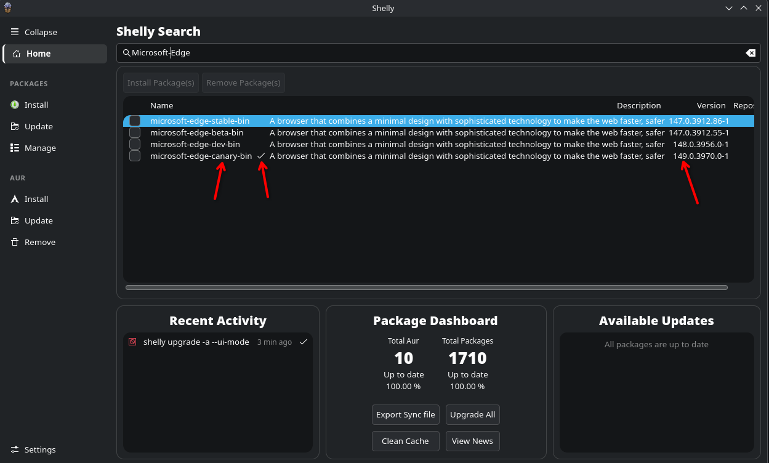
Task: Click the Upgrade All button
Action: tap(472, 414)
